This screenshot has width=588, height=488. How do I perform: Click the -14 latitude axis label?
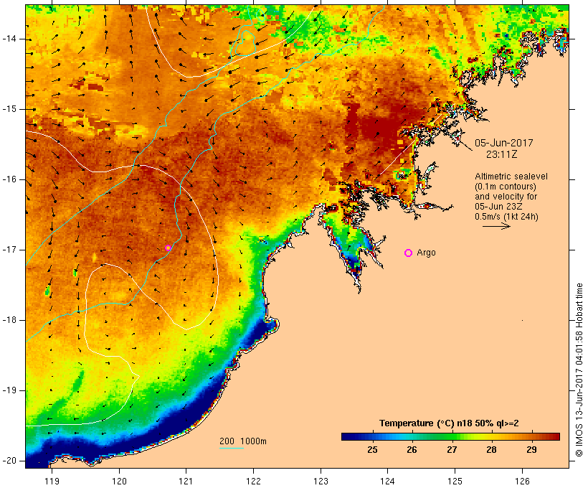point(9,39)
